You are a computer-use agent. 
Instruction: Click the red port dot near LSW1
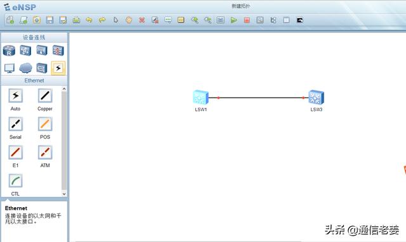pyautogui.click(x=218, y=98)
